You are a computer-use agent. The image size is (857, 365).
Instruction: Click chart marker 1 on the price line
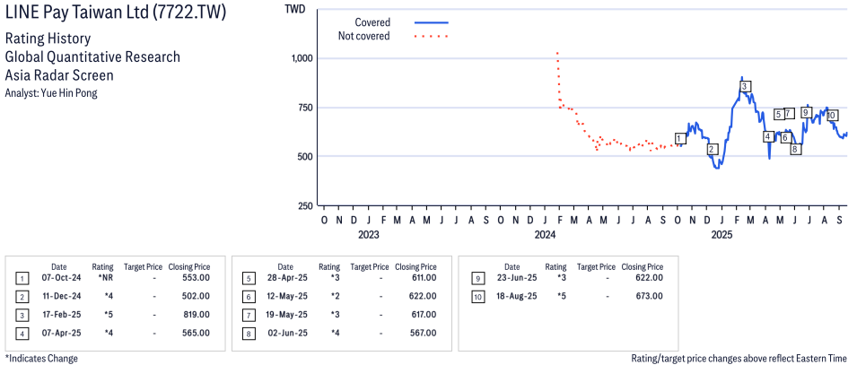[680, 138]
